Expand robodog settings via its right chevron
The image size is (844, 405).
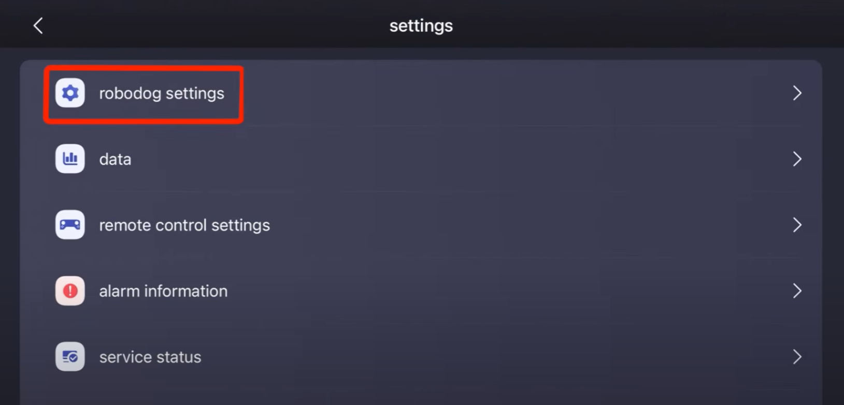(797, 93)
